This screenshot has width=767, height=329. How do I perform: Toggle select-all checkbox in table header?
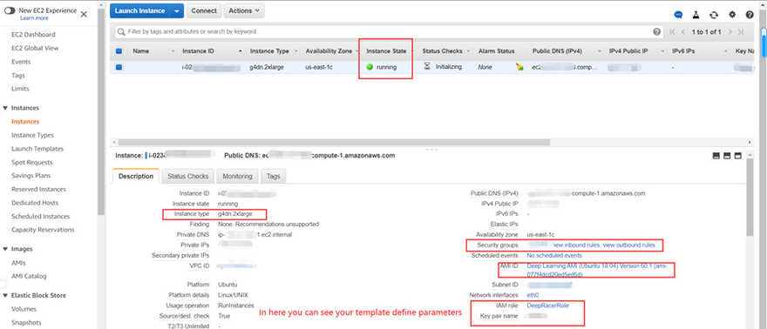pyautogui.click(x=119, y=50)
